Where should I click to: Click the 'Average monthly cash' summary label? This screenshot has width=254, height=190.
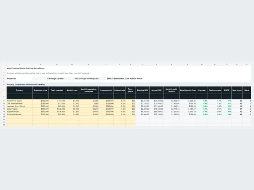[89, 78]
